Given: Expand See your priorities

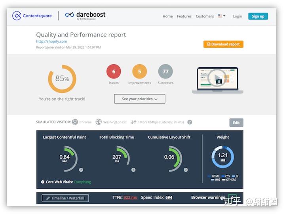Looking at the screenshot, I should click(140, 99).
